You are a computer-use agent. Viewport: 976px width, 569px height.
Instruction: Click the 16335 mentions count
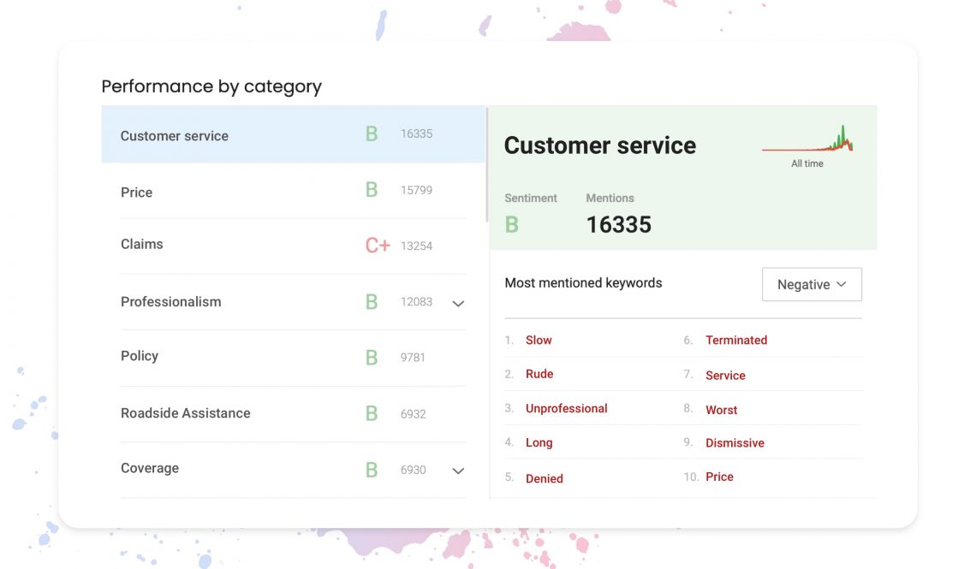pyautogui.click(x=618, y=224)
